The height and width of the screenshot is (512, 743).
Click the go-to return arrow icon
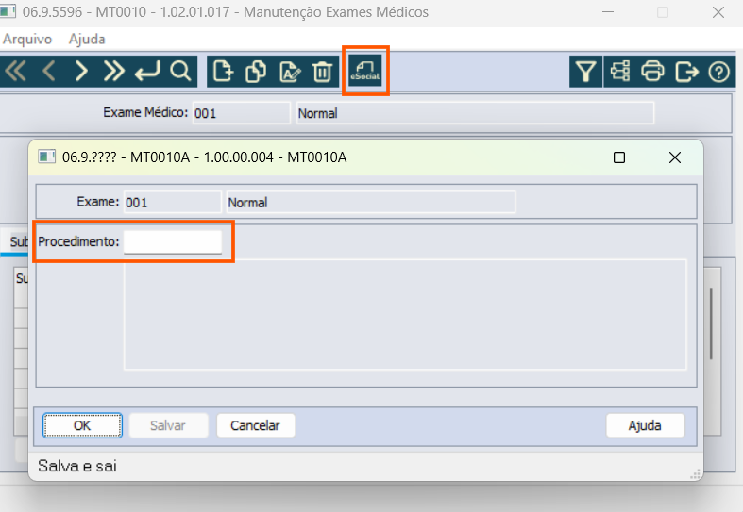147,72
